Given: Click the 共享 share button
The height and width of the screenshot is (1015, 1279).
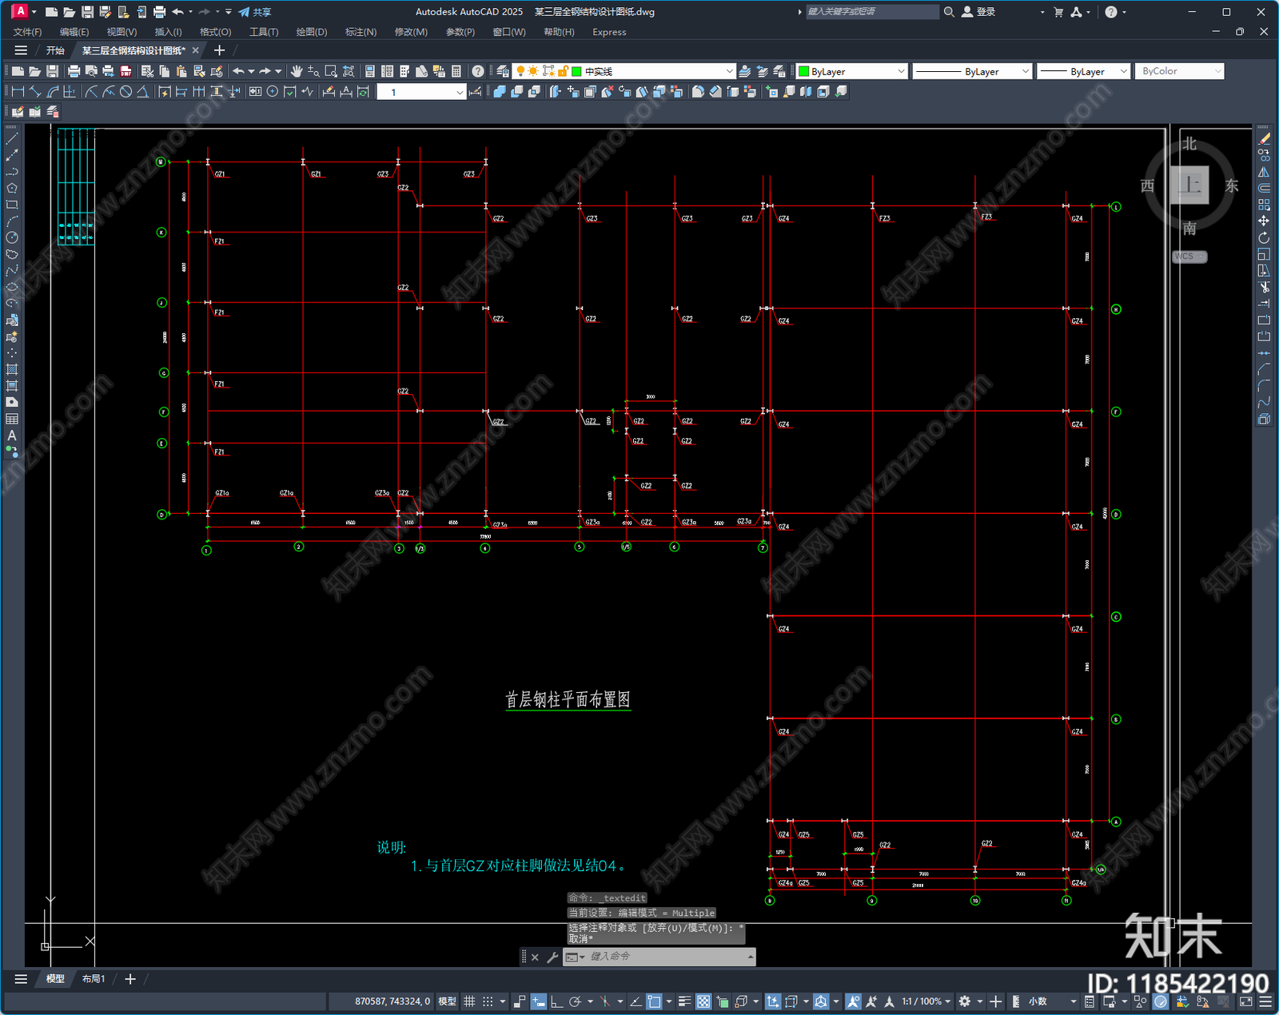Looking at the screenshot, I should tap(255, 12).
